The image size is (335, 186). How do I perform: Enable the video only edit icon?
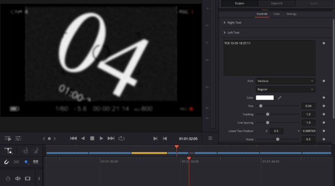[26, 151]
